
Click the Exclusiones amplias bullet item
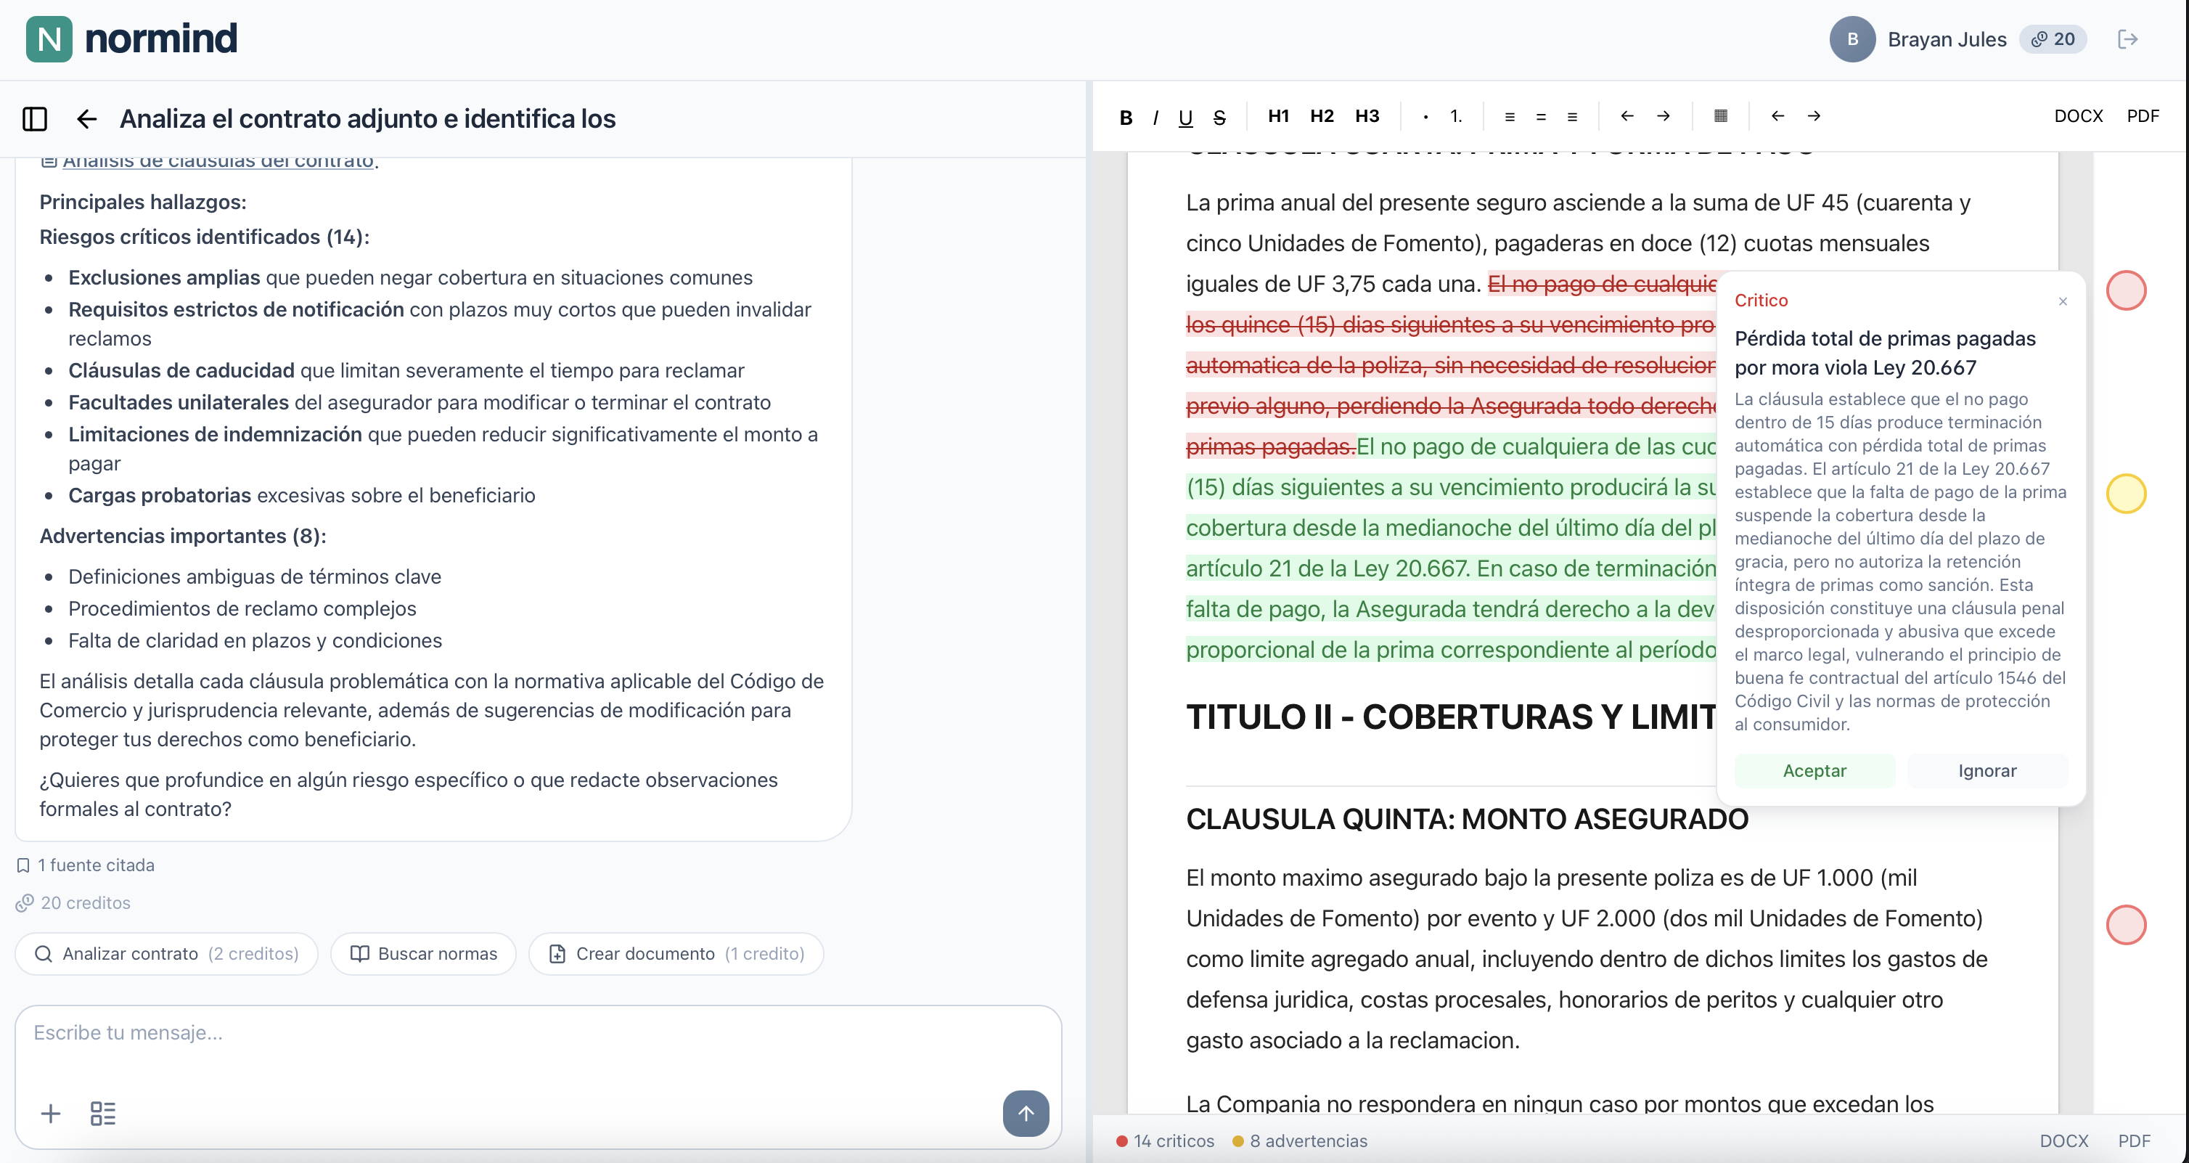[409, 278]
